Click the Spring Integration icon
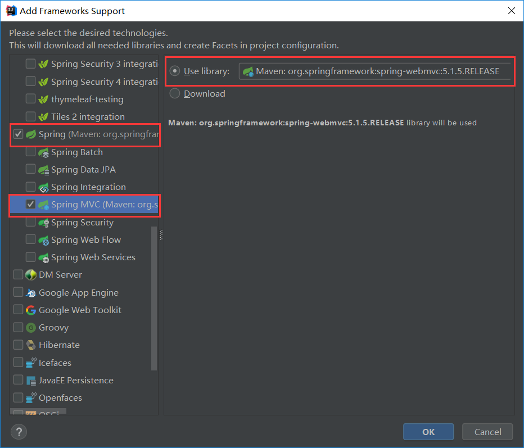The width and height of the screenshot is (524, 448). [x=43, y=187]
